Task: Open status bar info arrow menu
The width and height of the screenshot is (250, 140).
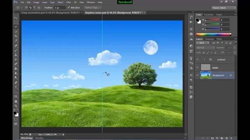Action: tap(63, 135)
